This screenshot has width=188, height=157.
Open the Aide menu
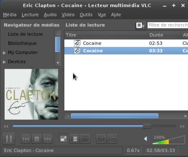[116, 15]
